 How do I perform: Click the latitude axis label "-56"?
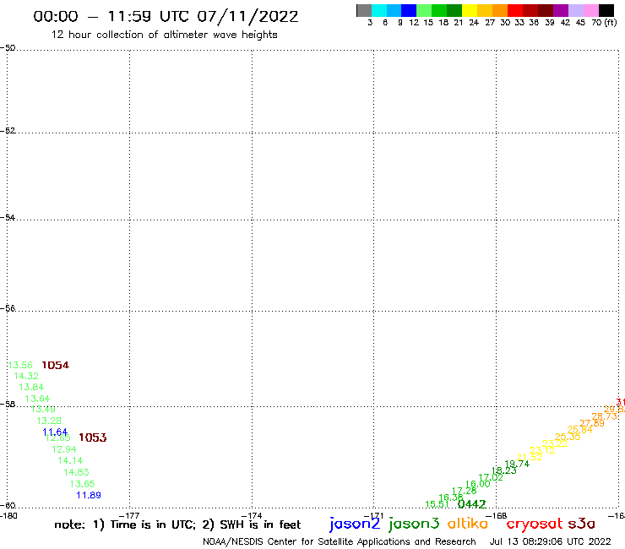8,308
